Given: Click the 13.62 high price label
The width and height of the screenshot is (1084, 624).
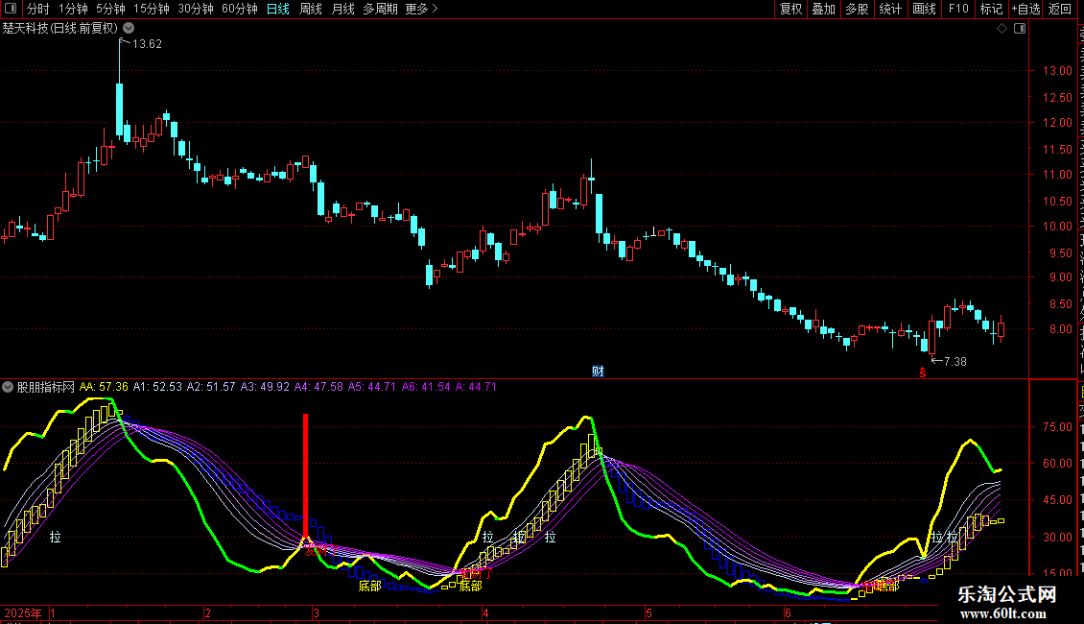Looking at the screenshot, I should pos(147,43).
